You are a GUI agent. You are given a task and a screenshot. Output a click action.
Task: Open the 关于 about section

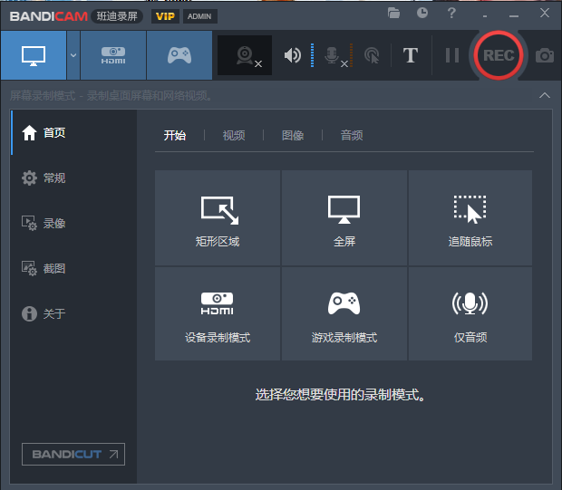click(x=73, y=313)
